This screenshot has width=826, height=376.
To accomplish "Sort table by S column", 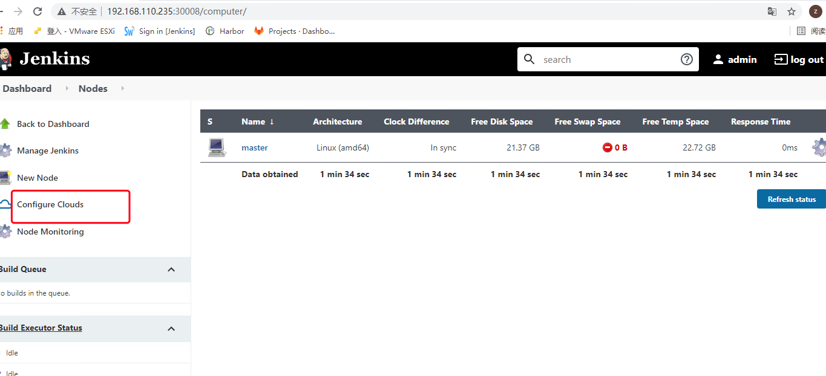I will click(210, 122).
